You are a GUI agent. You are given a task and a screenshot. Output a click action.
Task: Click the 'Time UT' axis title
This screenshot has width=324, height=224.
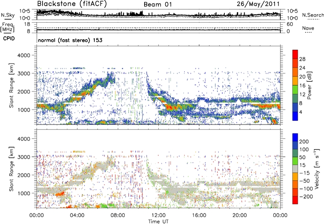(158, 222)
